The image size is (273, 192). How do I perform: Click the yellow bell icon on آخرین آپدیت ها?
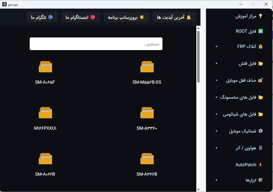pyautogui.click(x=188, y=17)
